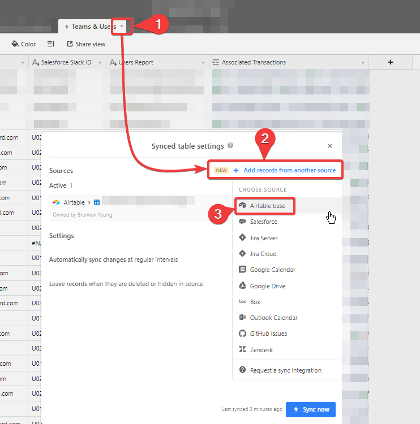Click the Associated Transactions field type icon
The height and width of the screenshot is (424, 420).
coord(215,62)
